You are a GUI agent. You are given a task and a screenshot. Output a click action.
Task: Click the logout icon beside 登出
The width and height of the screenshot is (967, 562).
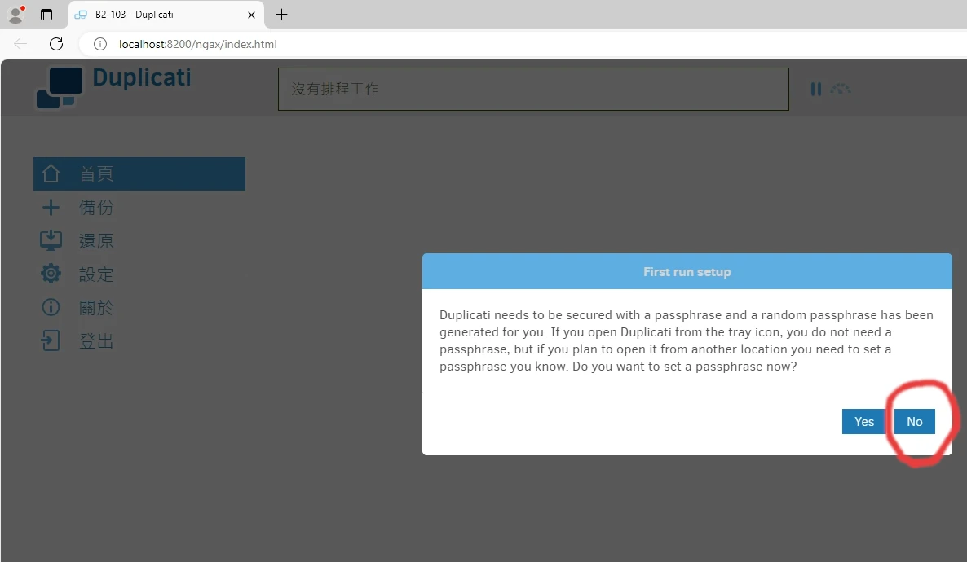[x=51, y=341]
